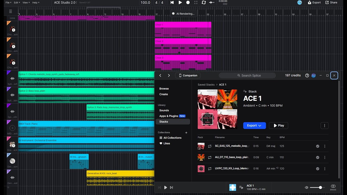Click the tempo value 100.0
The width and height of the screenshot is (347, 195).
[x=145, y=2]
